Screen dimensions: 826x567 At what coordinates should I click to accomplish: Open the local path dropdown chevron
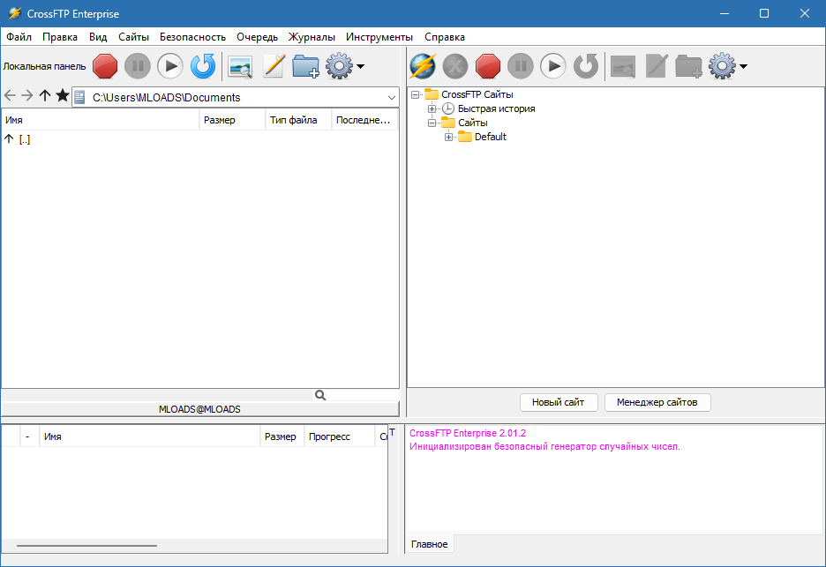click(x=392, y=97)
